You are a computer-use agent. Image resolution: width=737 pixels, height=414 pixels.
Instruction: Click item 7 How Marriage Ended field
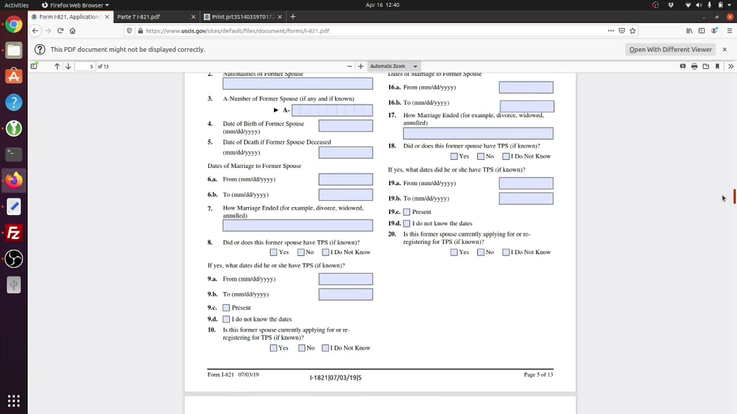point(298,225)
